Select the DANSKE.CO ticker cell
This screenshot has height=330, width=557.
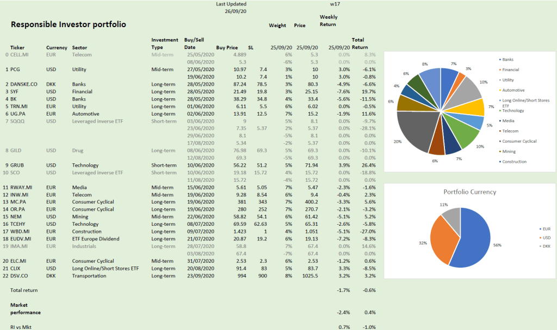pyautogui.click(x=24, y=84)
